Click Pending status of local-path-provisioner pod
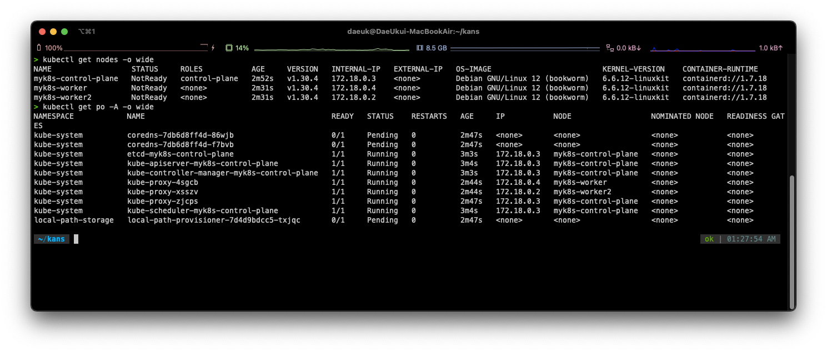 click(x=383, y=220)
